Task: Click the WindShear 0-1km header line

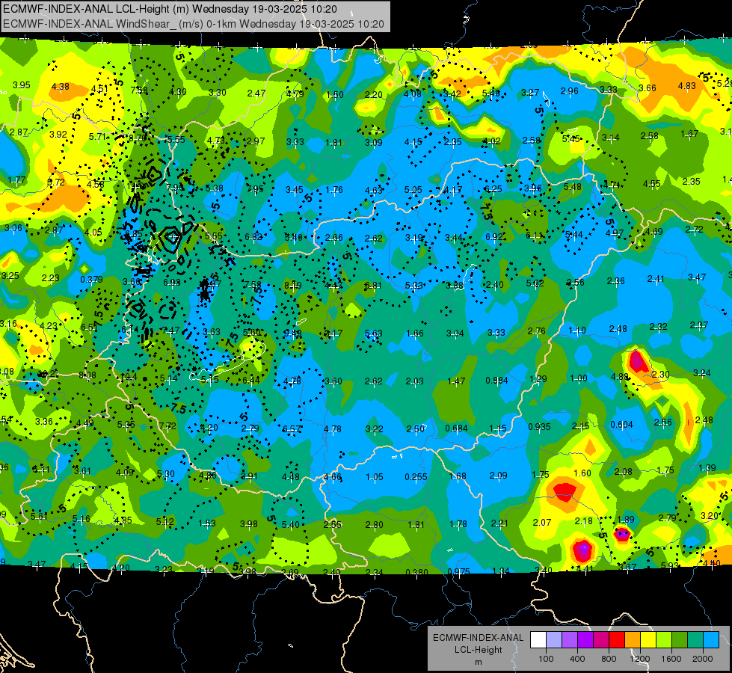Action: (x=193, y=24)
